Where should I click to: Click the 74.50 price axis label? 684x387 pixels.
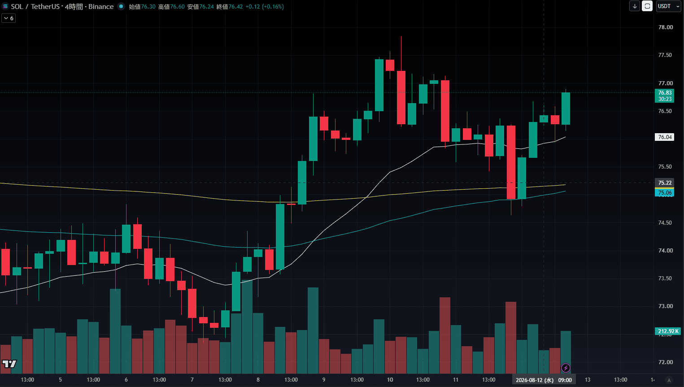[665, 223]
